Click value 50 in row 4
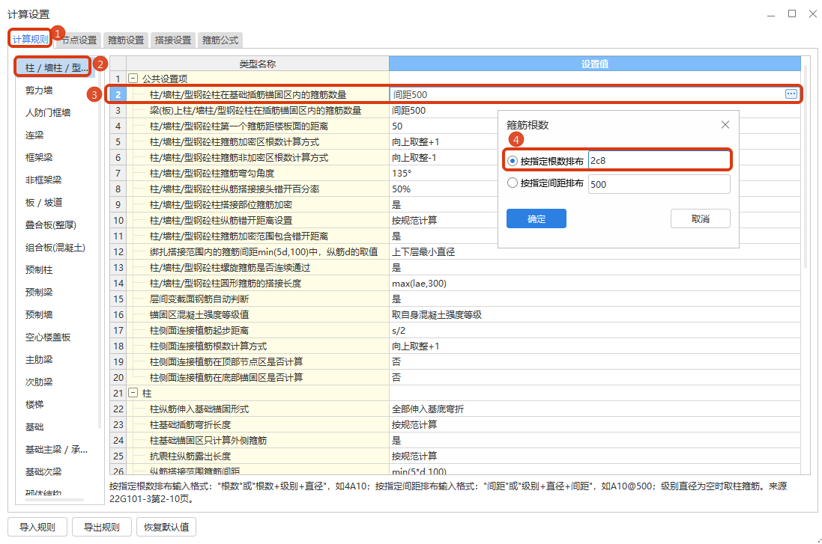 tap(397, 126)
